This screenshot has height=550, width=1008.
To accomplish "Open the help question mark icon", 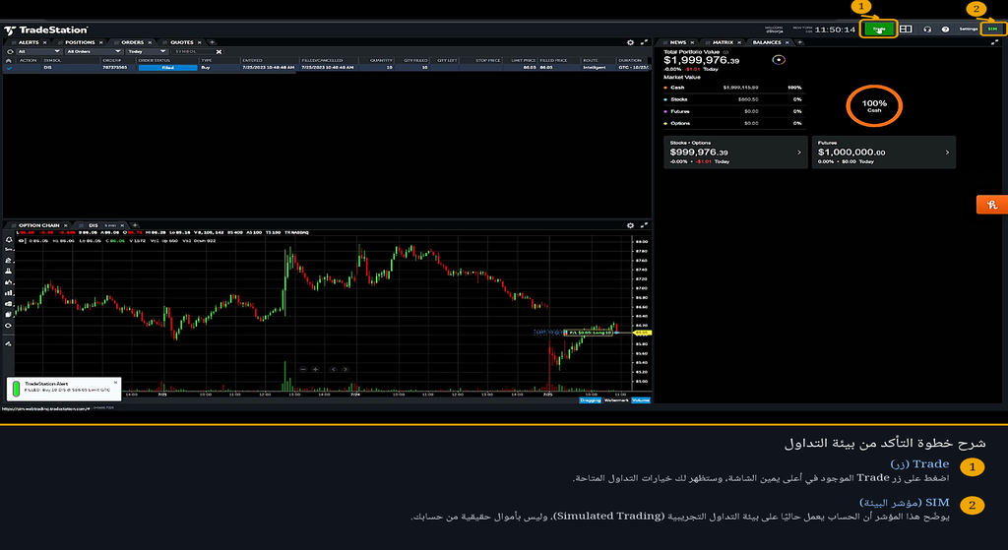I will point(945,29).
